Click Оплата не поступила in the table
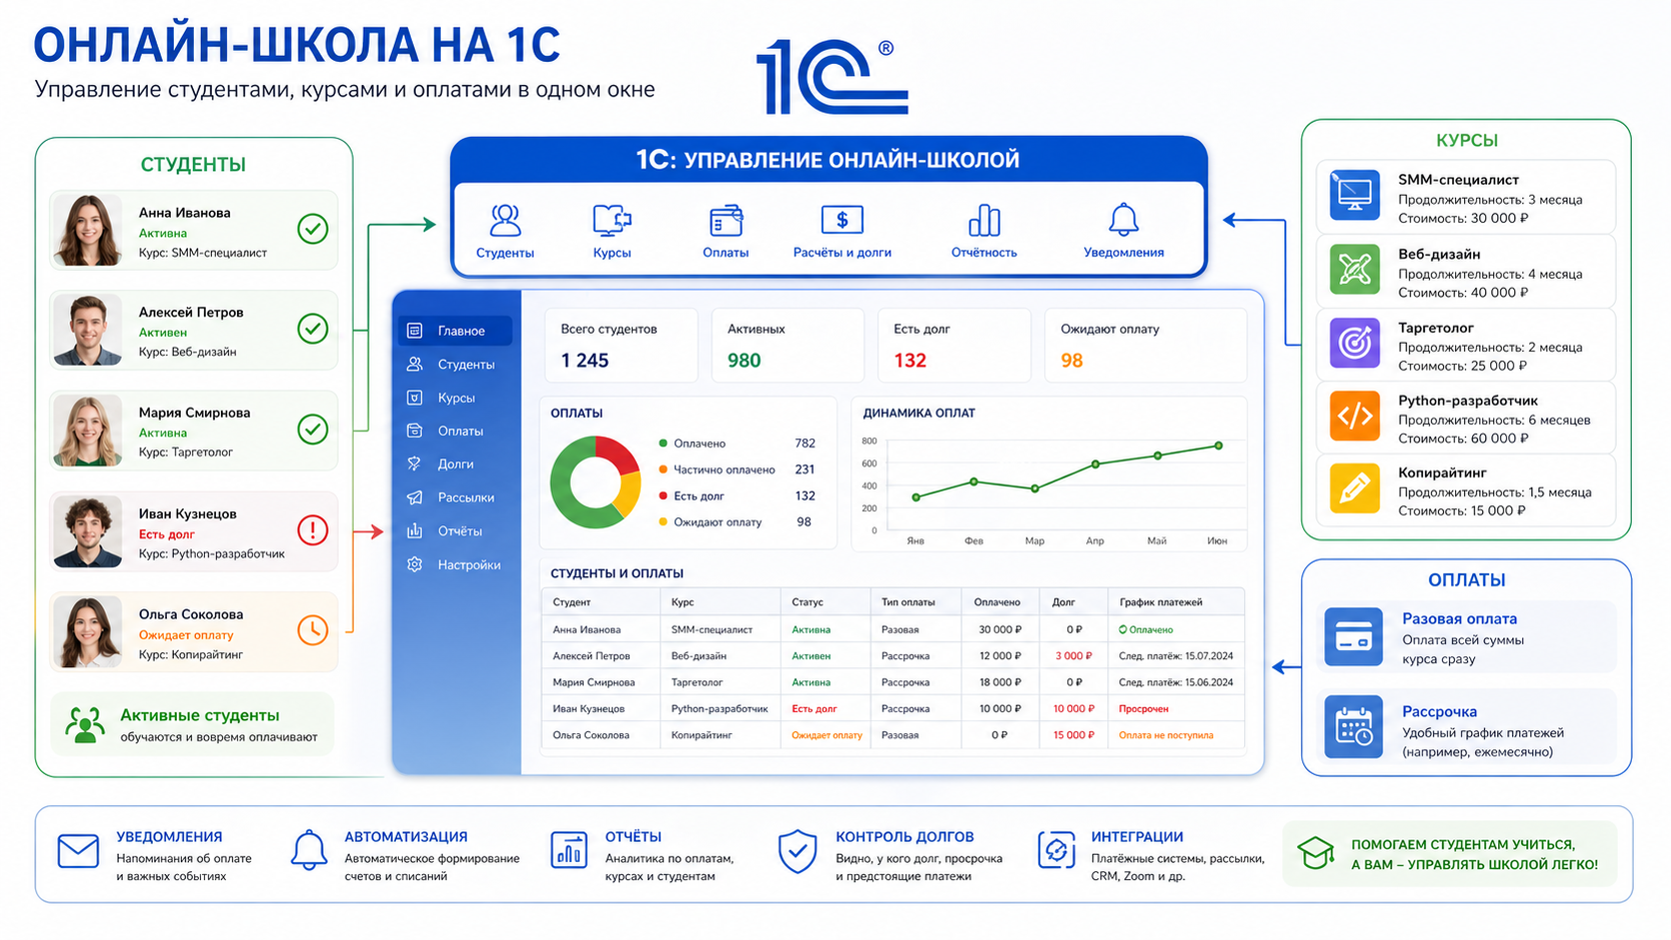The width and height of the screenshot is (1671, 940). 1166,735
